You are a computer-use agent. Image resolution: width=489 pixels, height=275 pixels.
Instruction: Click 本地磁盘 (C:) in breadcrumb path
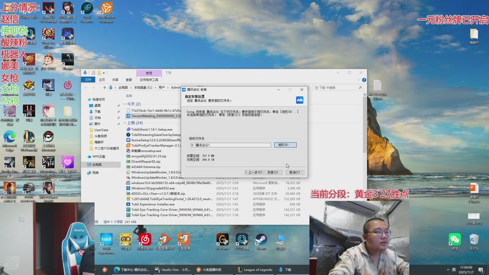(x=143, y=87)
